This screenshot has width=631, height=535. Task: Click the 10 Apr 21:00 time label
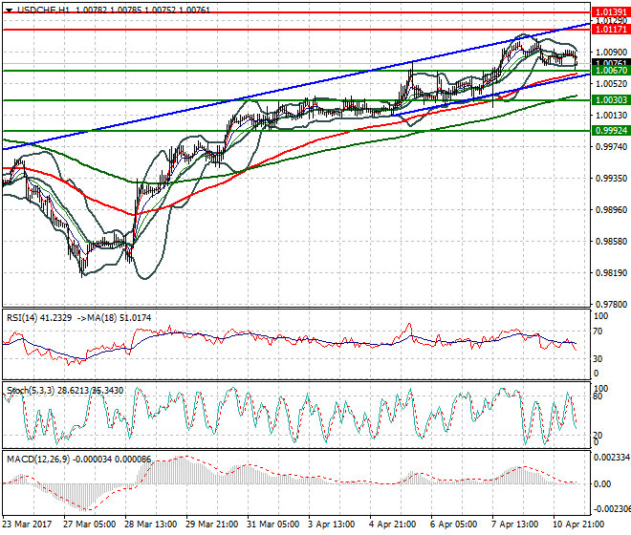[578, 524]
